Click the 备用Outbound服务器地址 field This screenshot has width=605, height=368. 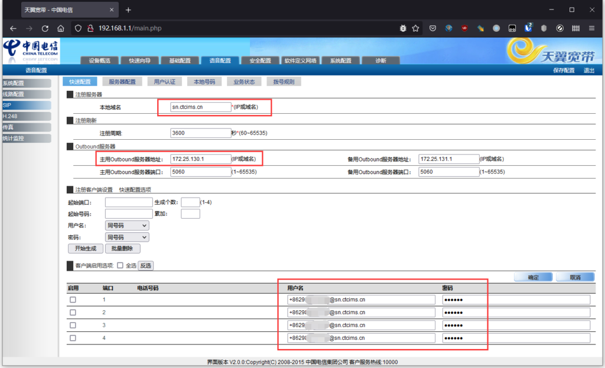click(449, 159)
